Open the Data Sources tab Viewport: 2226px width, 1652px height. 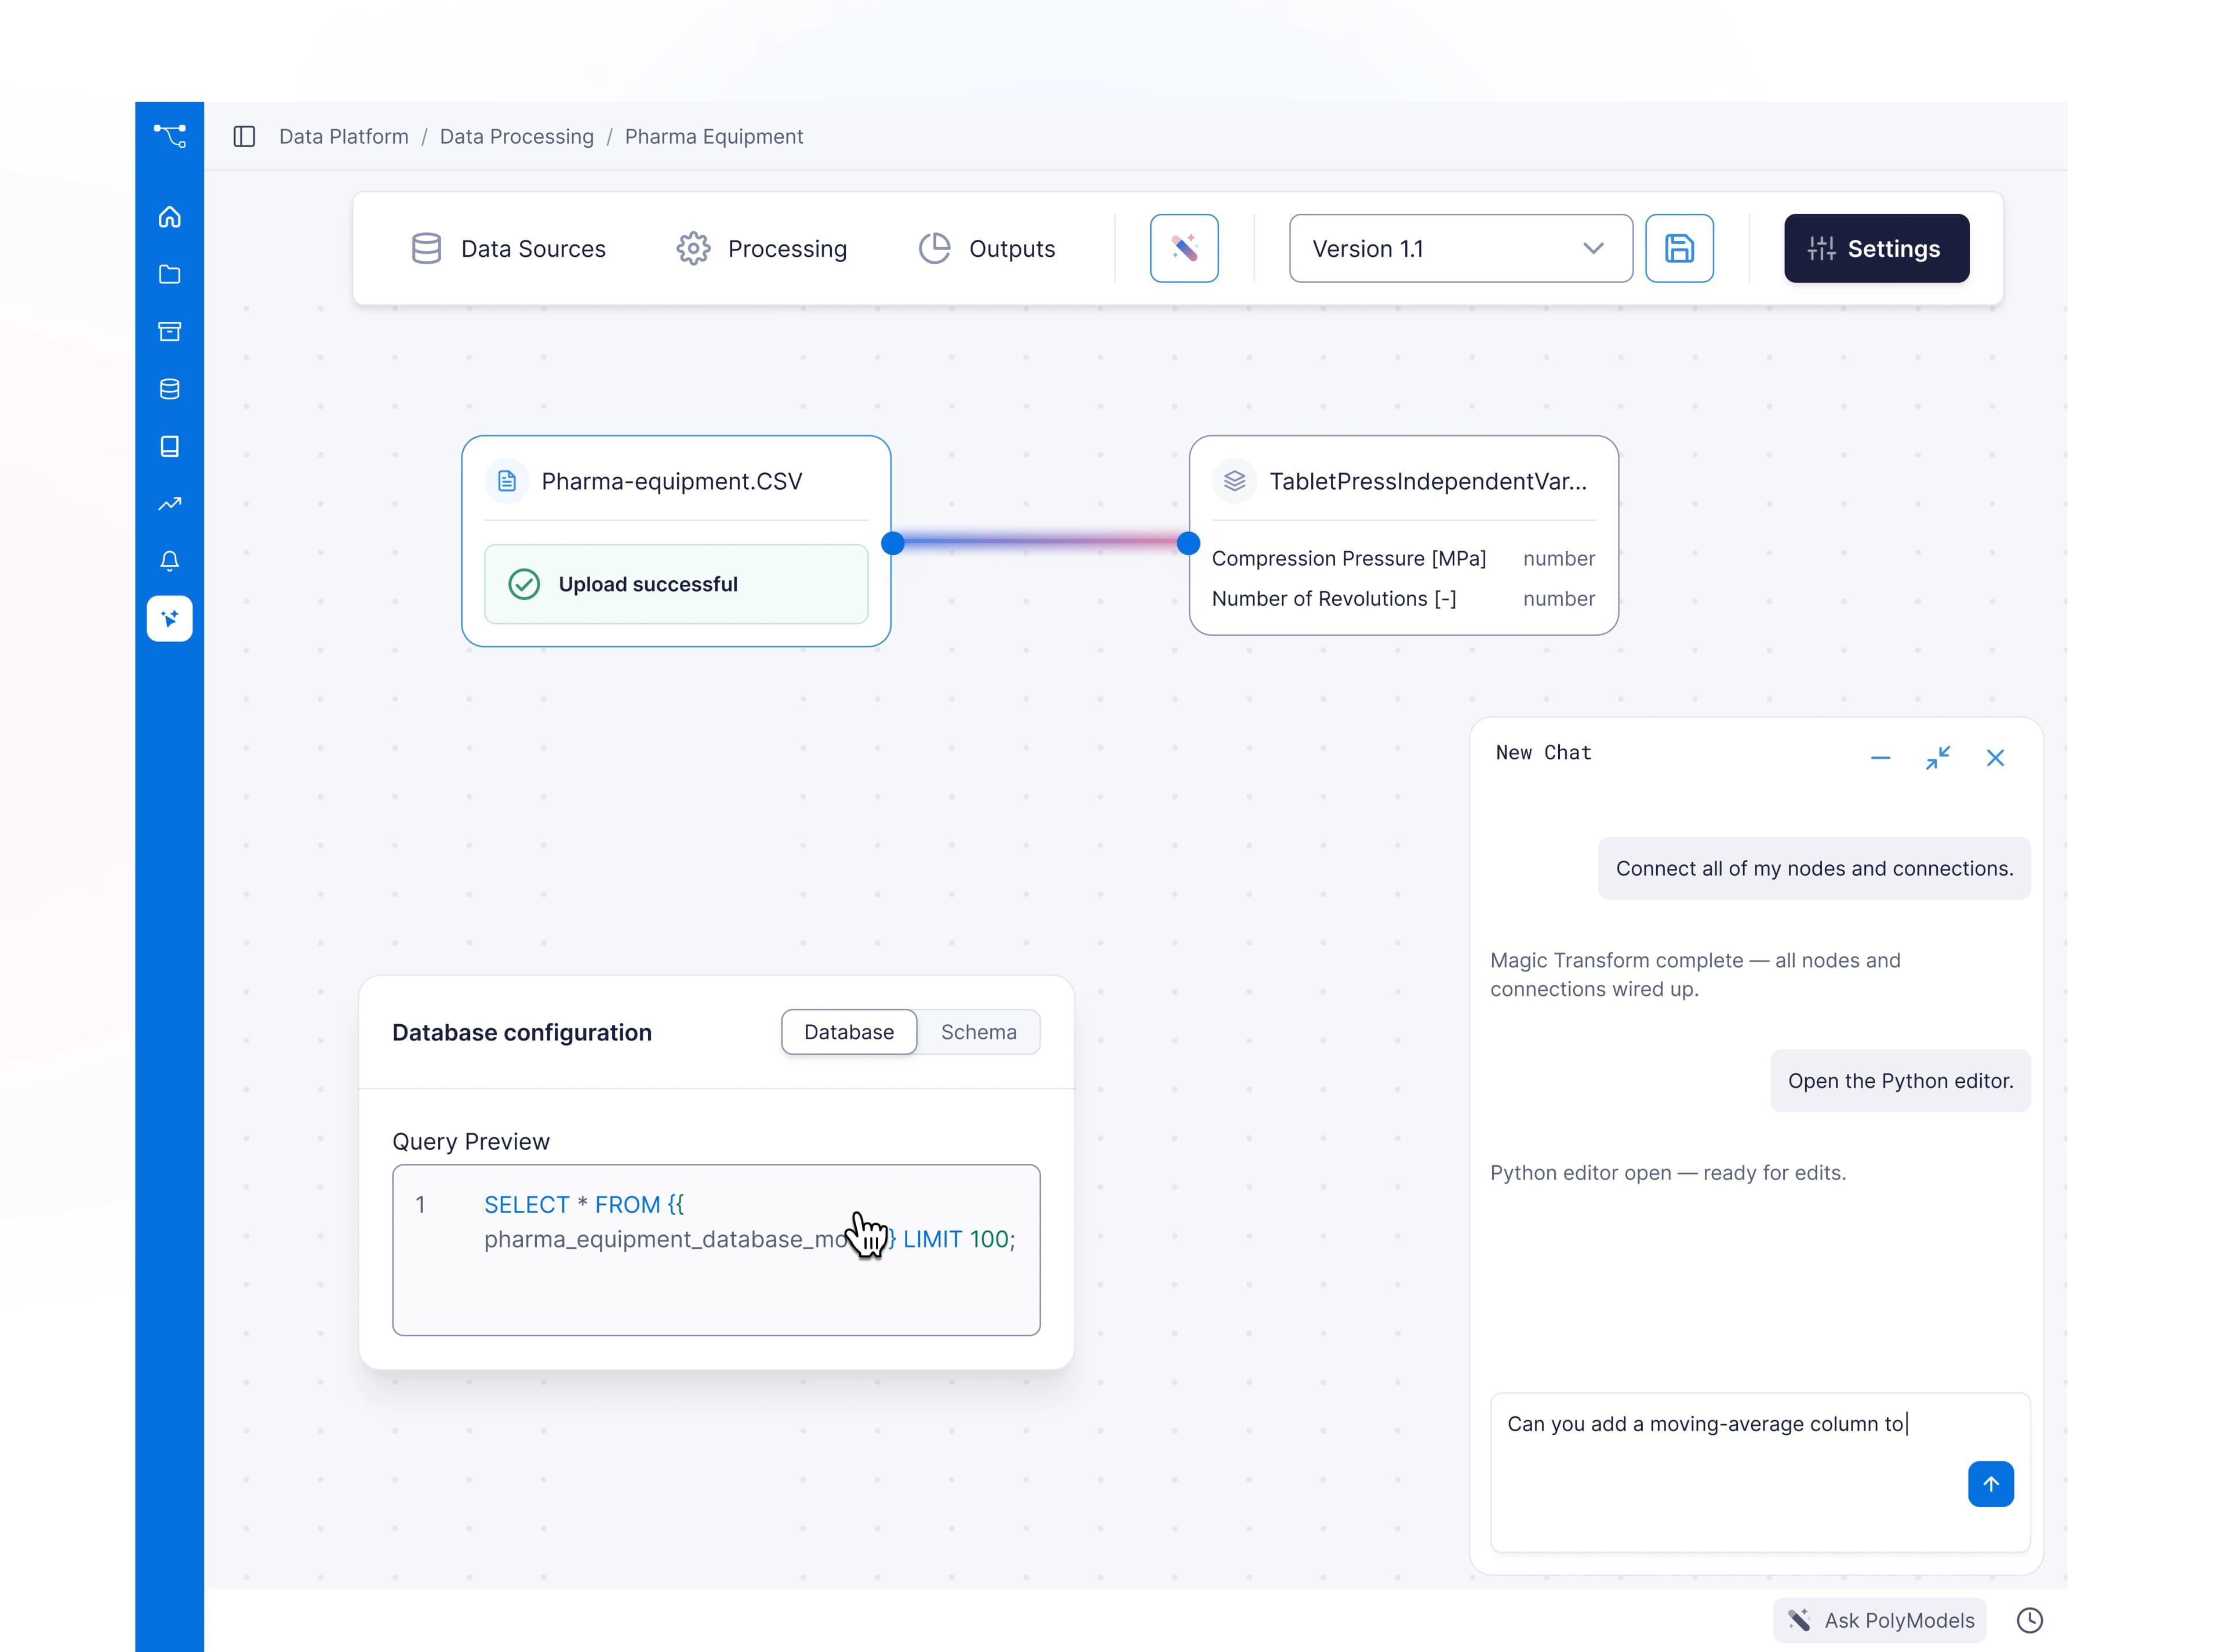[508, 249]
